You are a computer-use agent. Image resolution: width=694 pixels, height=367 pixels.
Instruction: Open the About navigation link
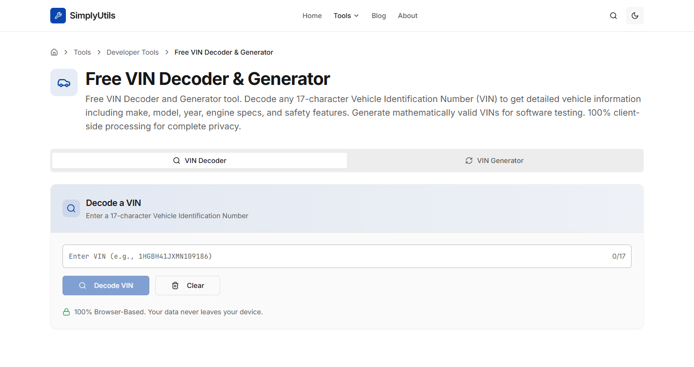point(408,16)
